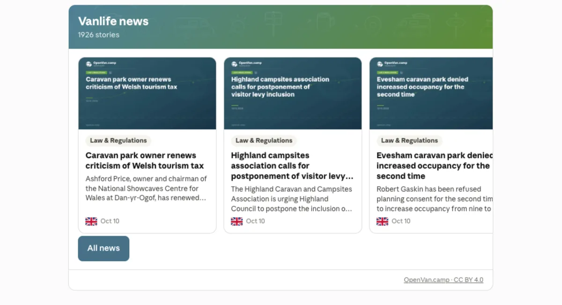
Task: Open the Evesham caravan park story thumbnail image
Action: 431,93
